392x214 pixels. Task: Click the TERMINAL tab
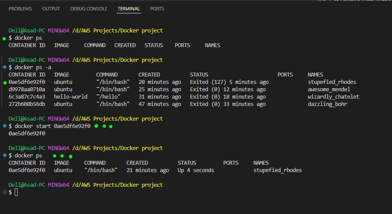(x=129, y=9)
